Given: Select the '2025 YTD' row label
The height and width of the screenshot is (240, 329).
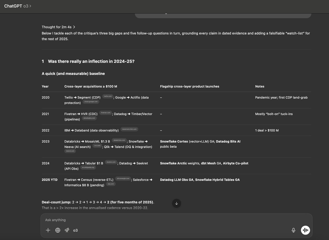Looking at the screenshot, I should pos(50,180).
